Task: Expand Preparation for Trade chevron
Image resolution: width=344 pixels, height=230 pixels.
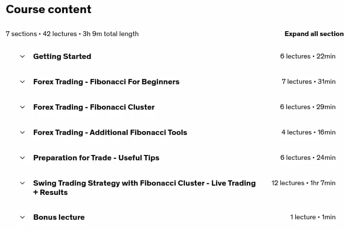Action: coord(22,158)
